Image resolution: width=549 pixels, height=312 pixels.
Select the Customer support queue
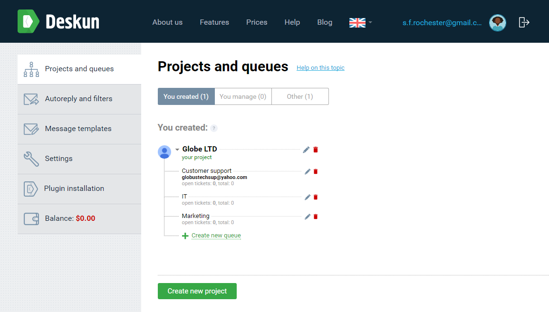[x=207, y=170]
